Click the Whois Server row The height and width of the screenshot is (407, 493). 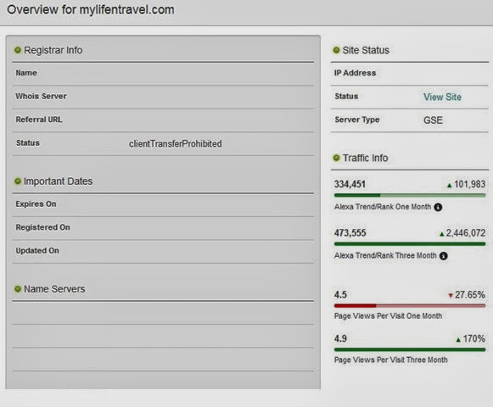click(163, 98)
